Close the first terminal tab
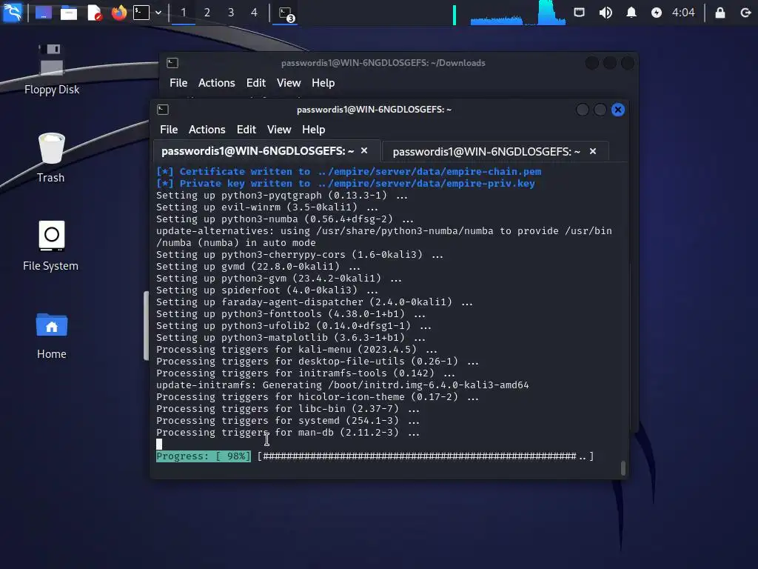The height and width of the screenshot is (569, 758). [x=364, y=150]
